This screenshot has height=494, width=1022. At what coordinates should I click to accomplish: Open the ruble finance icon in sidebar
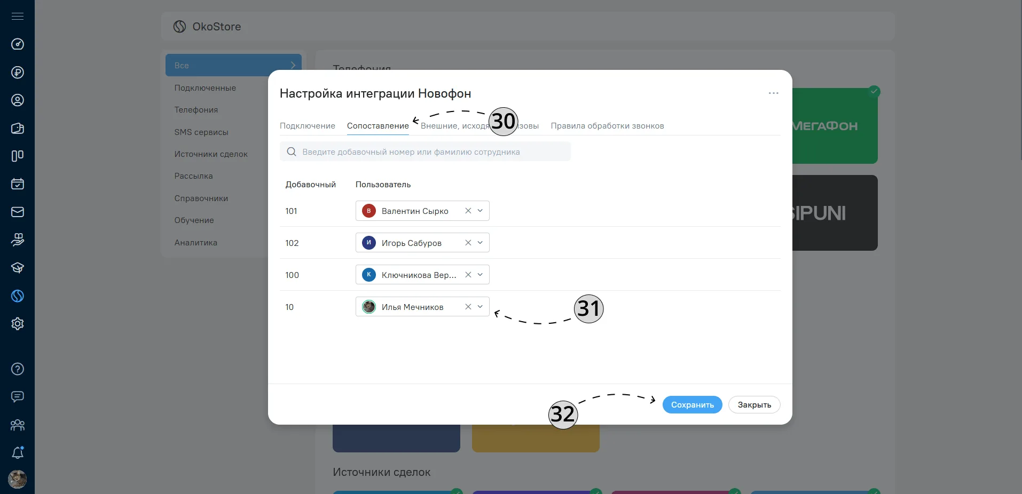pos(18,73)
